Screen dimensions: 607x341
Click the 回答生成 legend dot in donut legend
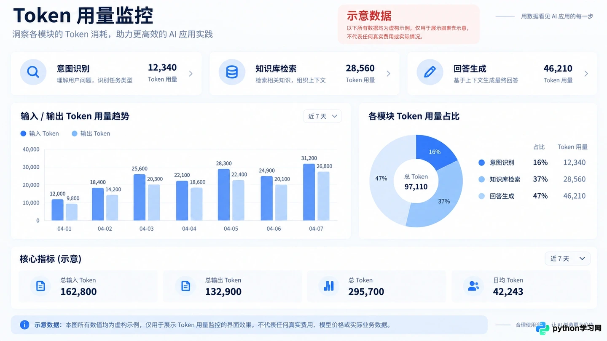point(482,196)
